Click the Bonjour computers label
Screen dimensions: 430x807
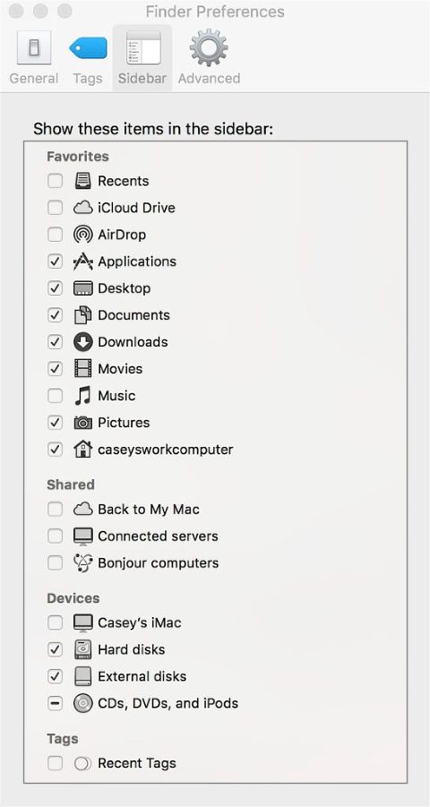(158, 563)
